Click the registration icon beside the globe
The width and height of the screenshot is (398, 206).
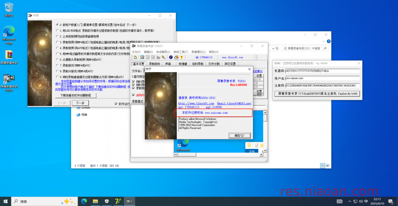click(176, 57)
